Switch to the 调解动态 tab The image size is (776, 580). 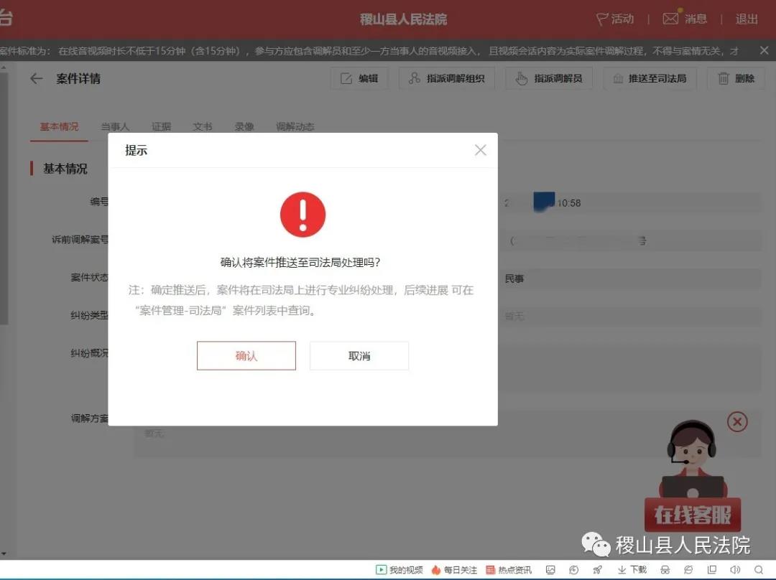tap(295, 127)
